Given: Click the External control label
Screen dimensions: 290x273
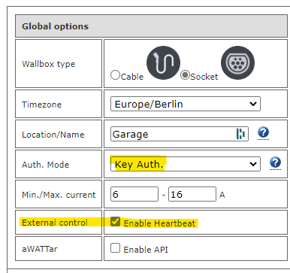Looking at the screenshot, I should pyautogui.click(x=55, y=223).
